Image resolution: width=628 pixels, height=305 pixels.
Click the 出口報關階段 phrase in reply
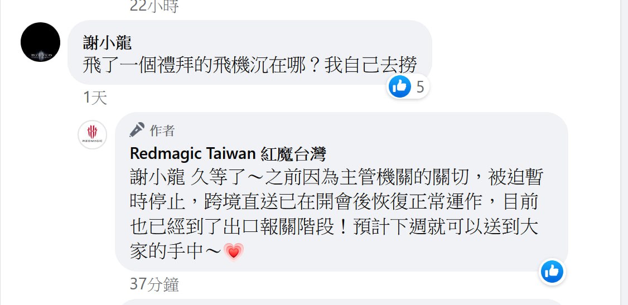[x=278, y=227]
